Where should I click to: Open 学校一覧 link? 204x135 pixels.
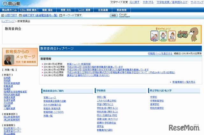click(x=101, y=97)
